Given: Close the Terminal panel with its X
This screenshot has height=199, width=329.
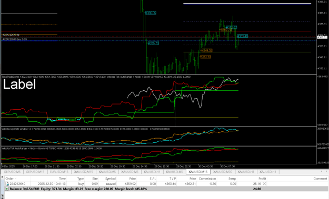Looking at the screenshot, I should click(x=2, y=177).
